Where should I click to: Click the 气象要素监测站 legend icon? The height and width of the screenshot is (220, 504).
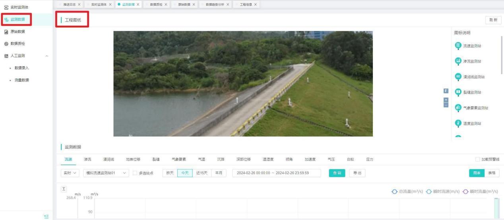tap(458, 107)
